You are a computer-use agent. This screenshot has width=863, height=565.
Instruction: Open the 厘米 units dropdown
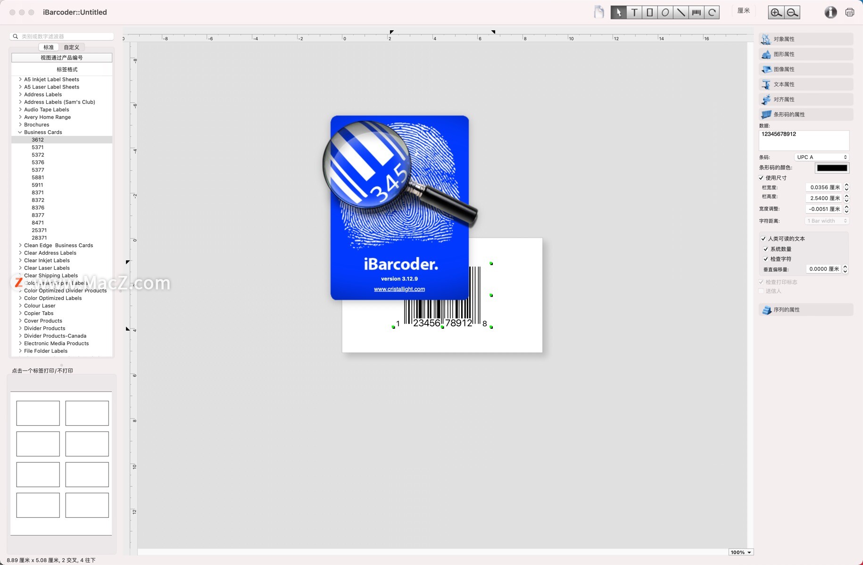tap(744, 11)
